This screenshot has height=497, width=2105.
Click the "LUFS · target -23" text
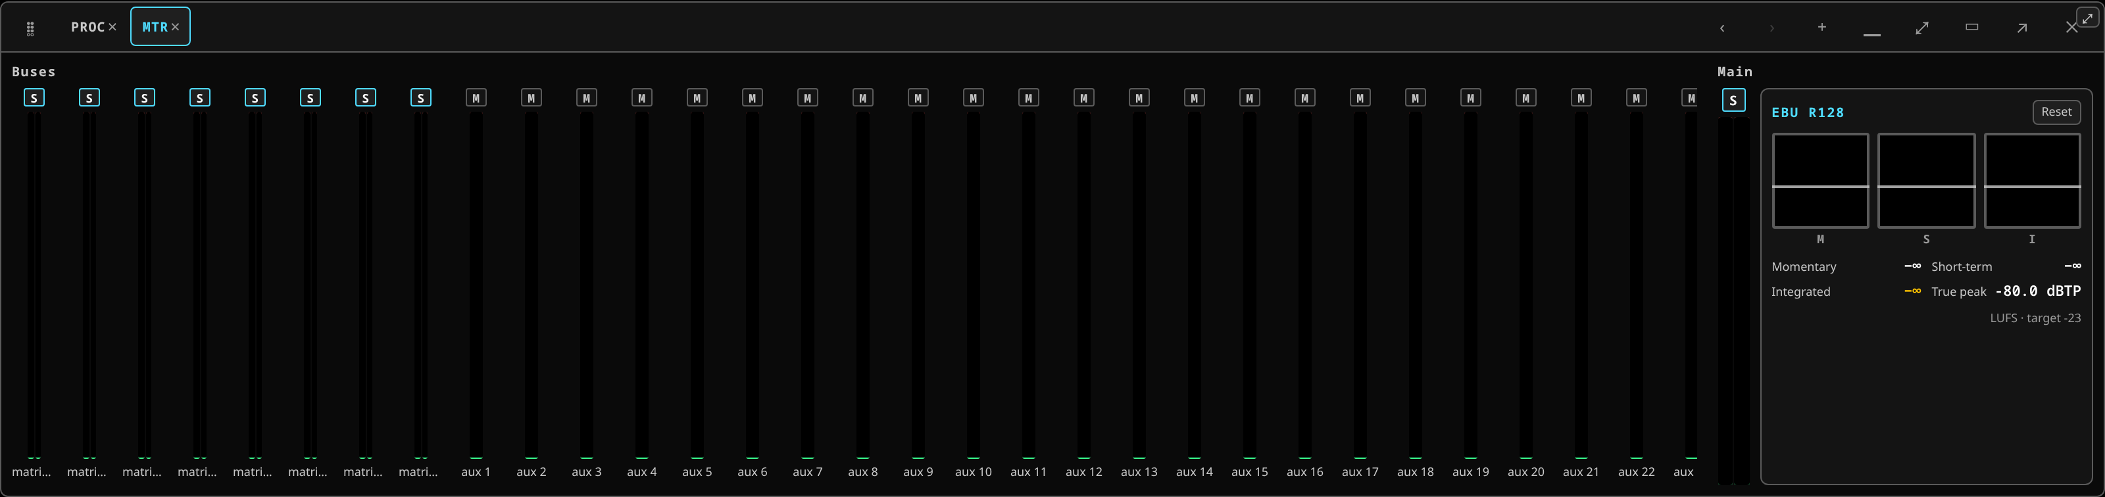[x=2035, y=318]
